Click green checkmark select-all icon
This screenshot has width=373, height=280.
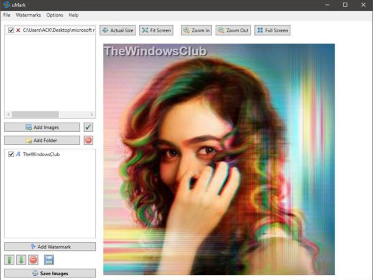[88, 127]
